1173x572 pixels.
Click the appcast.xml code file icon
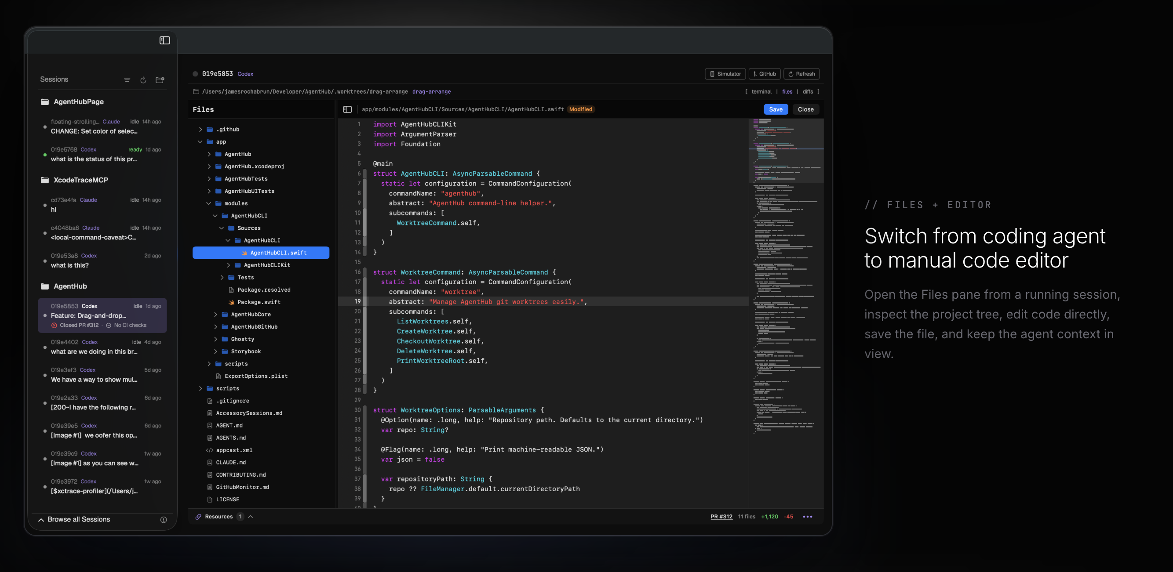(x=209, y=450)
